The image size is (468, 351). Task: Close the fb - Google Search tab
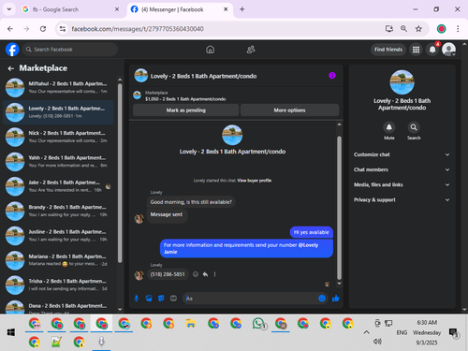117,9
